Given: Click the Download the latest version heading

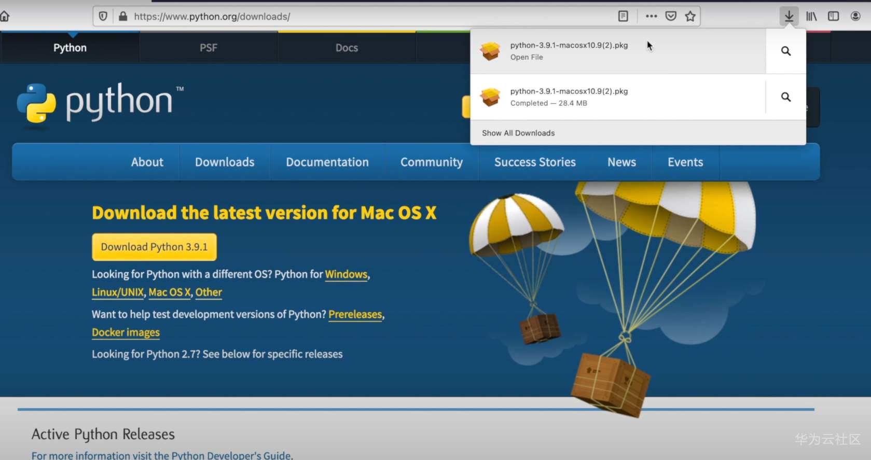Looking at the screenshot, I should tap(264, 213).
